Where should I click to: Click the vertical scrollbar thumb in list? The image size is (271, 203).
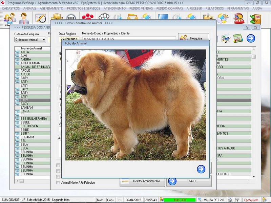pos(253,57)
